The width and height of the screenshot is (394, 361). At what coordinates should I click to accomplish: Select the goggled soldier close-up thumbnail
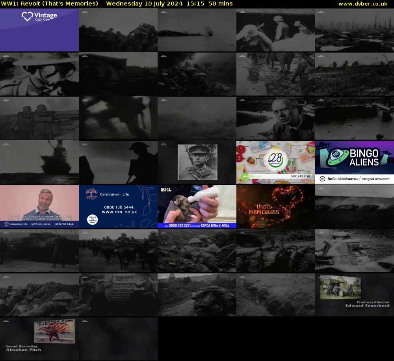(x=39, y=74)
